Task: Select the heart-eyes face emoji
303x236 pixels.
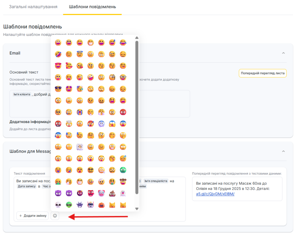Action: (x=58, y=66)
